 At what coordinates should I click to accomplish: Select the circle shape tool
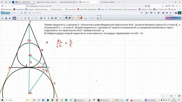tap(36, 18)
